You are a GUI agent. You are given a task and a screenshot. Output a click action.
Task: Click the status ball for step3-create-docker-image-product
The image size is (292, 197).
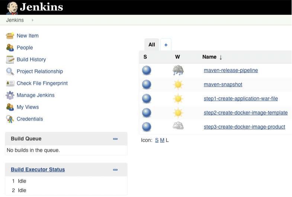tap(147, 127)
